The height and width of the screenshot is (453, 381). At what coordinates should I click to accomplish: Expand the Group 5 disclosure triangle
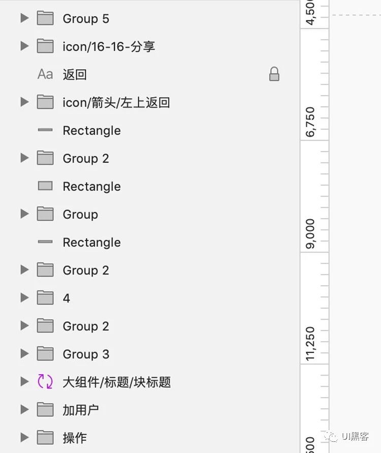click(x=24, y=19)
